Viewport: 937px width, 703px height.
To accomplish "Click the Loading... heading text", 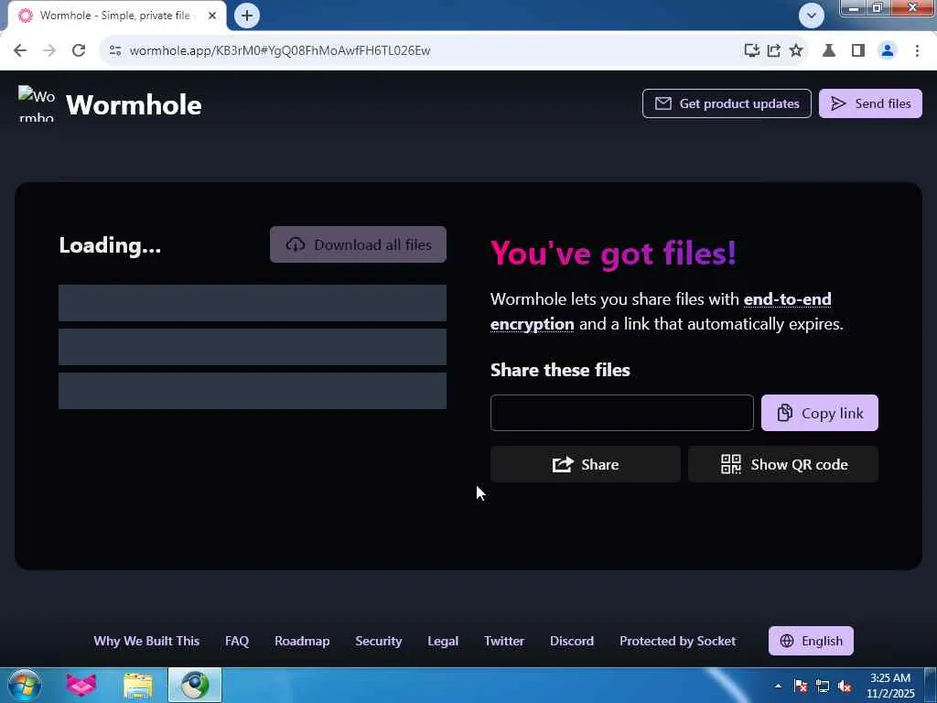I will click(x=110, y=245).
